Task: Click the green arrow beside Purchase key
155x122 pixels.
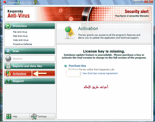Action: tap(65, 66)
